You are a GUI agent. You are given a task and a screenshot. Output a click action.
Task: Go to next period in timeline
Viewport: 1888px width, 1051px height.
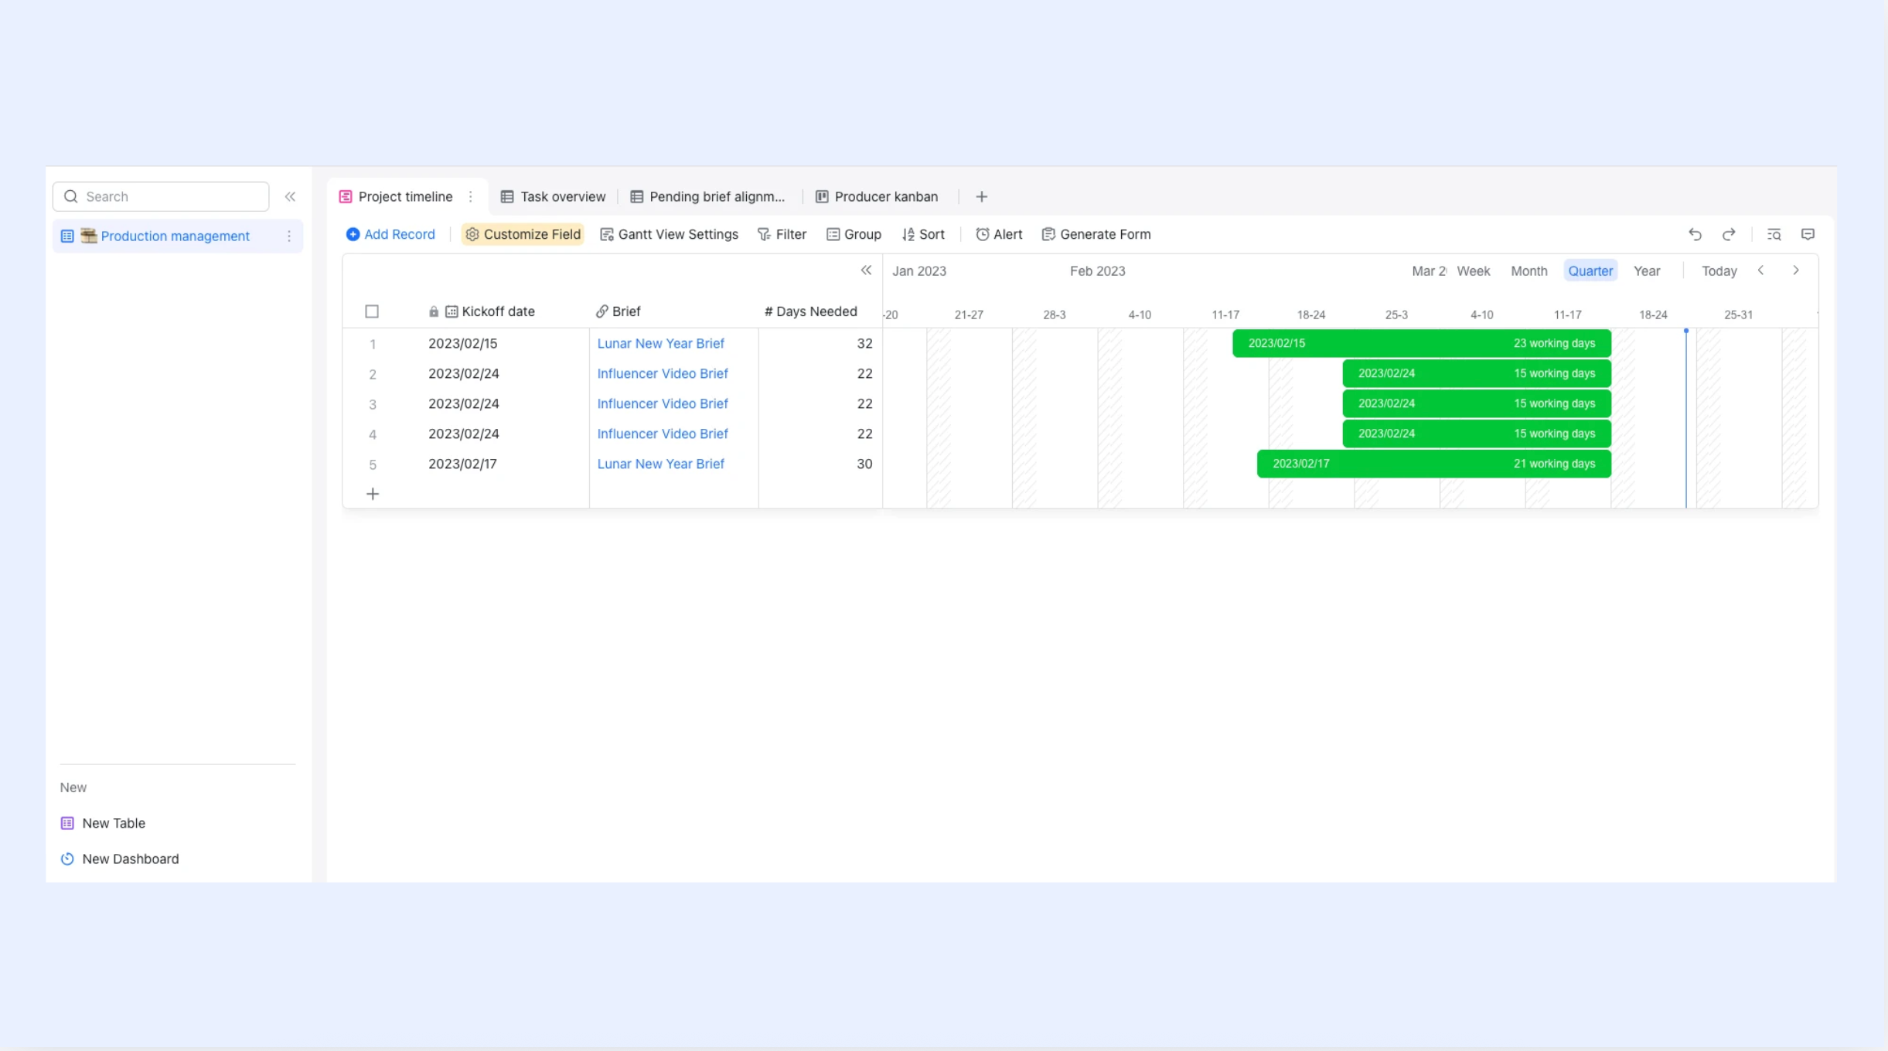click(x=1796, y=270)
